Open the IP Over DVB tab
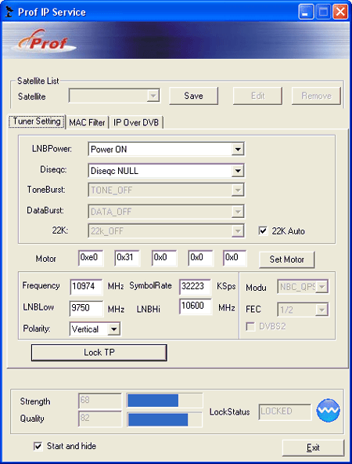The image size is (352, 464). [136, 122]
